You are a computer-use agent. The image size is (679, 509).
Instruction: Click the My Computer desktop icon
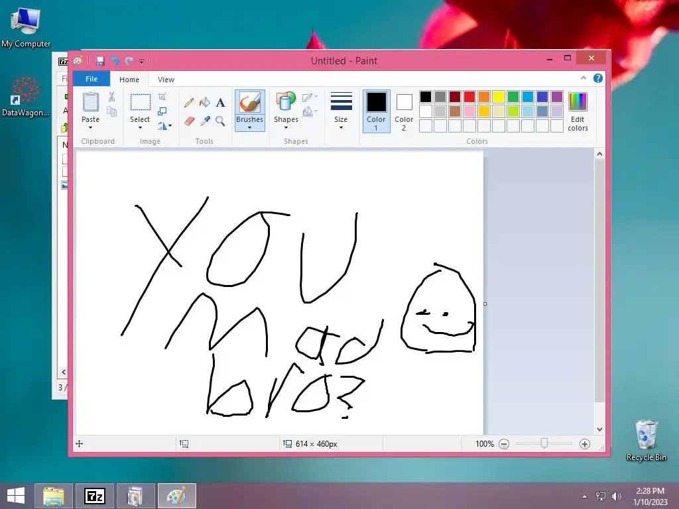pyautogui.click(x=26, y=28)
